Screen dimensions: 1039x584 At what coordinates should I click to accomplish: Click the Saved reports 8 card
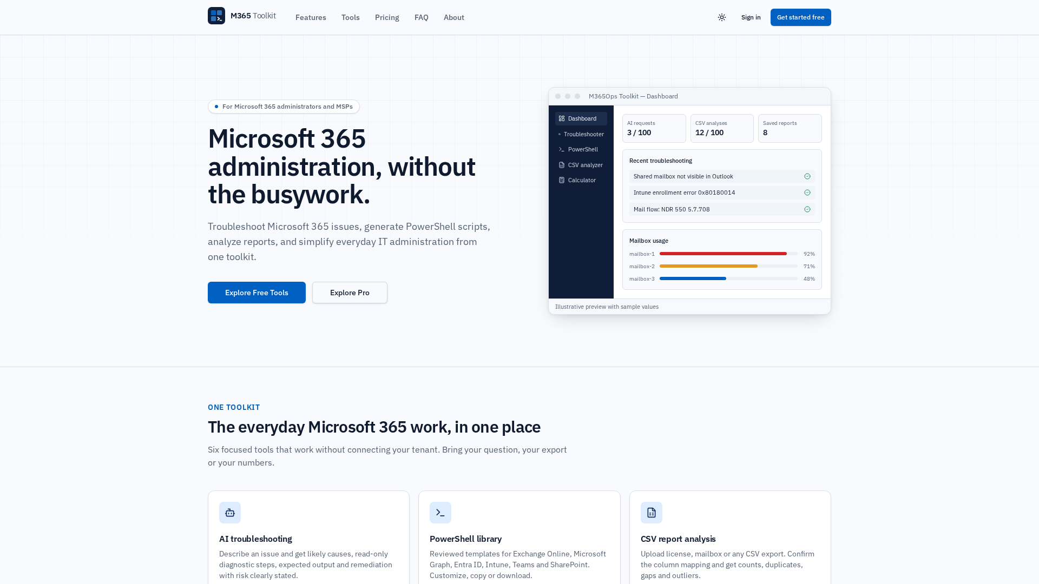[x=790, y=128]
